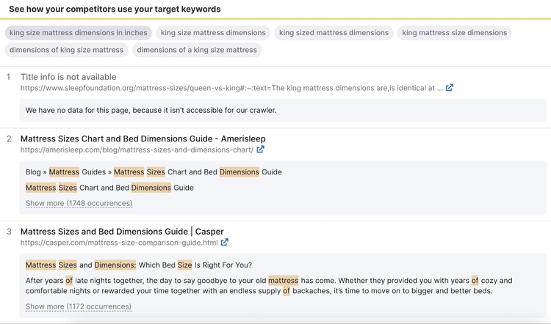551x324 pixels.
Task: Open the sleepfoundation.org queen-vs-king URL
Action: click(231, 88)
